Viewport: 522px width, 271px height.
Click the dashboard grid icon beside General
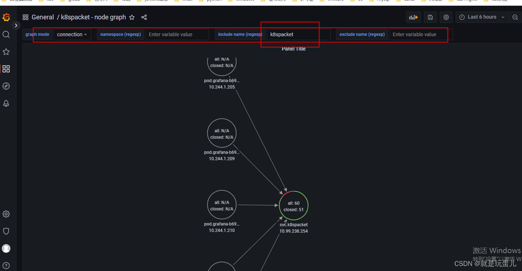(26, 17)
